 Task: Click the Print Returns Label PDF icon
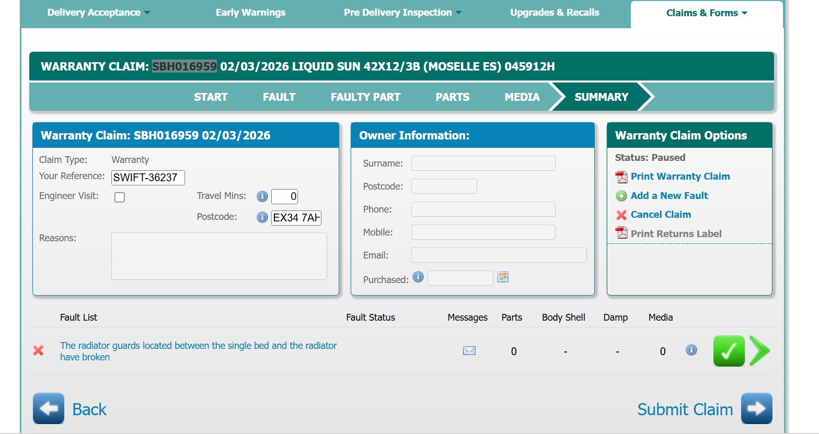coord(621,232)
